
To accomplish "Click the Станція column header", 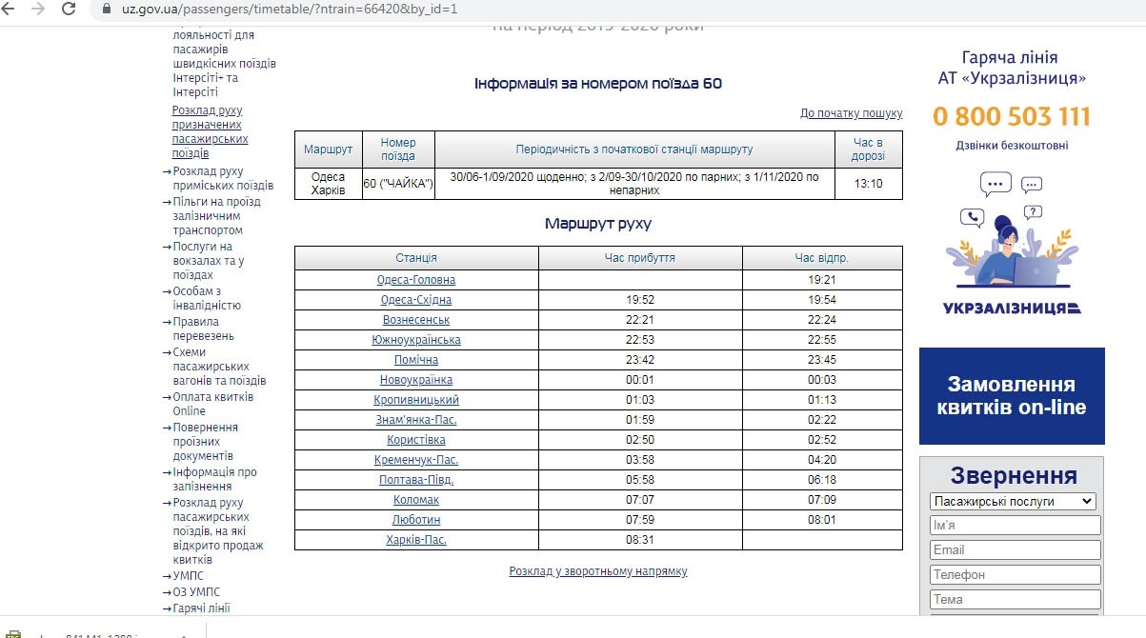I will click(x=416, y=258).
